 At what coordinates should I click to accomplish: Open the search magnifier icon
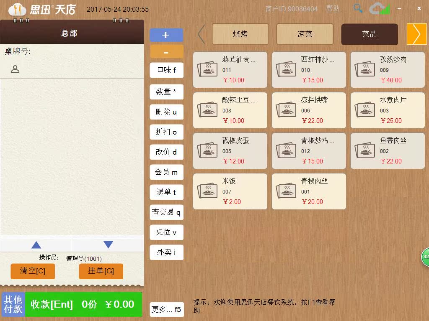[358, 8]
